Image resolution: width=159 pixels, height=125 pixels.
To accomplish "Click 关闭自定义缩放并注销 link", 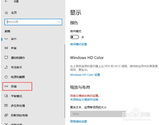I will [84, 100].
